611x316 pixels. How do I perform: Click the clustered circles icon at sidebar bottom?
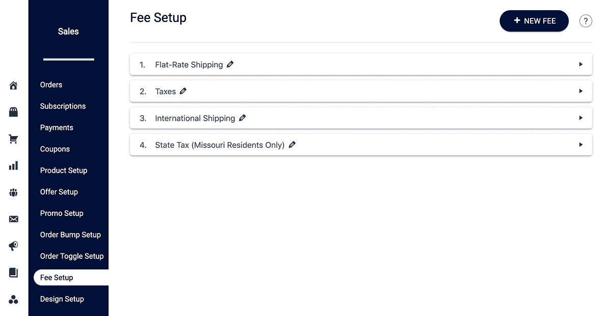(13, 299)
